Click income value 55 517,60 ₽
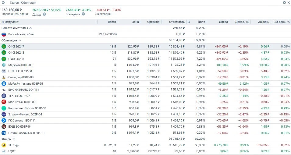 [41, 10]
